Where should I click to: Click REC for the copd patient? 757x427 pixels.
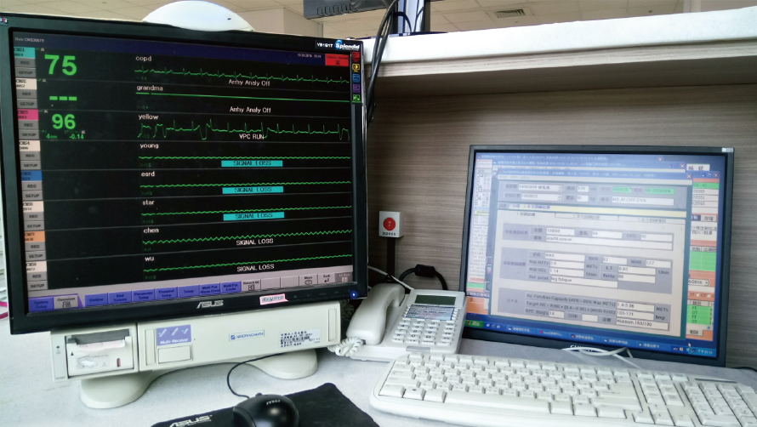point(26,63)
